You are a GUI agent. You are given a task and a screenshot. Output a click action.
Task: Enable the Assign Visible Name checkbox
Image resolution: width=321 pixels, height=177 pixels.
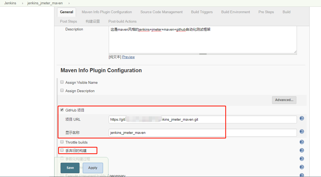tap(62, 82)
